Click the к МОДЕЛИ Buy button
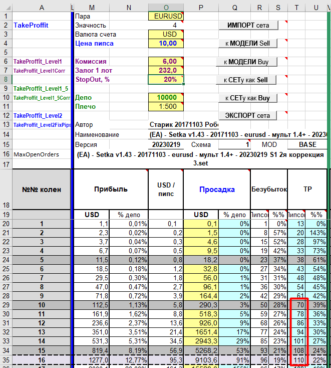Screen dimensions: 331x368 pyautogui.click(x=246, y=62)
